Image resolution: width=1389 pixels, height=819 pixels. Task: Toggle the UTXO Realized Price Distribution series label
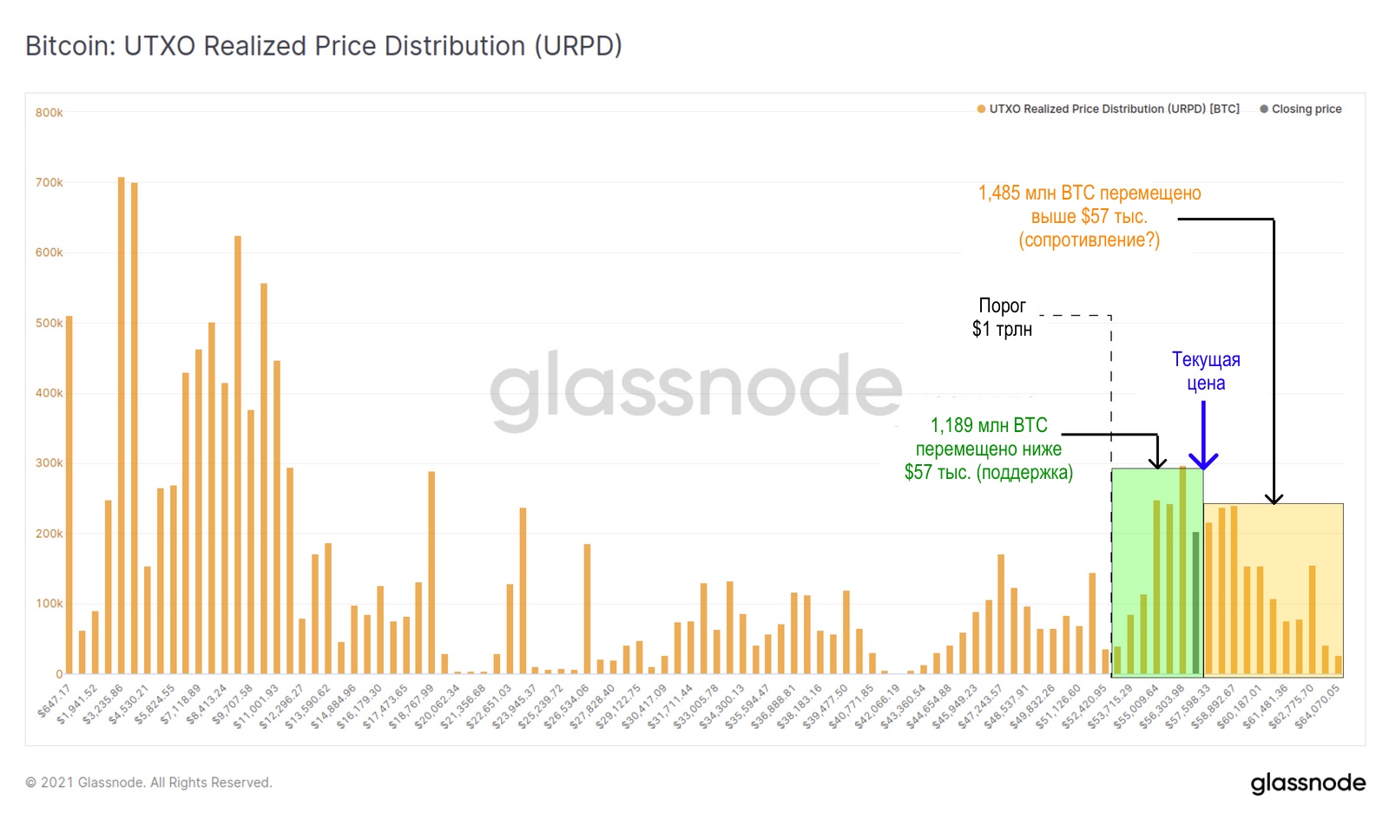(x=1114, y=109)
